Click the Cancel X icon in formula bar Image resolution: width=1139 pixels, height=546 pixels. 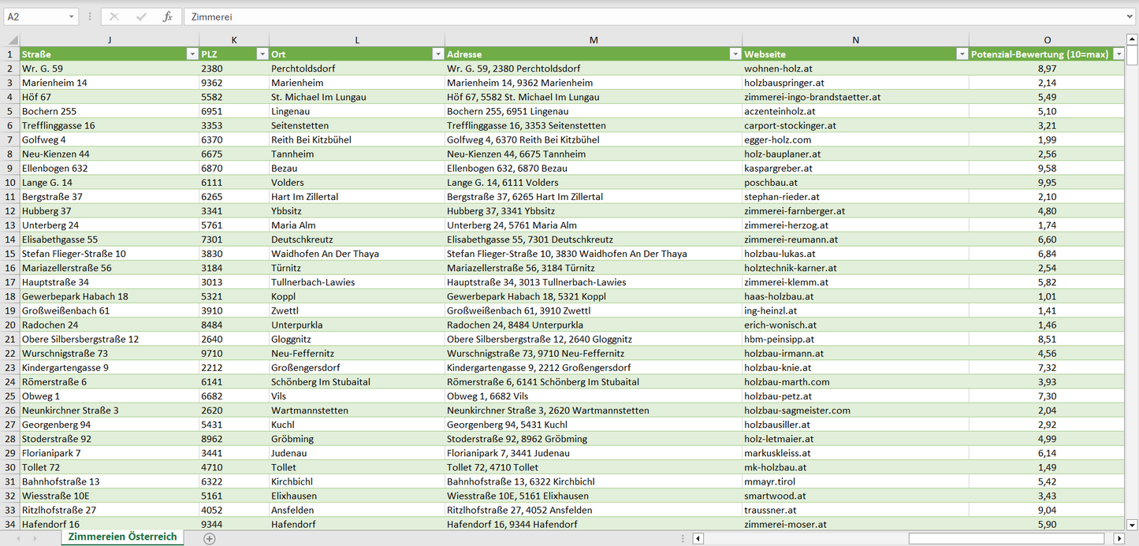click(114, 17)
